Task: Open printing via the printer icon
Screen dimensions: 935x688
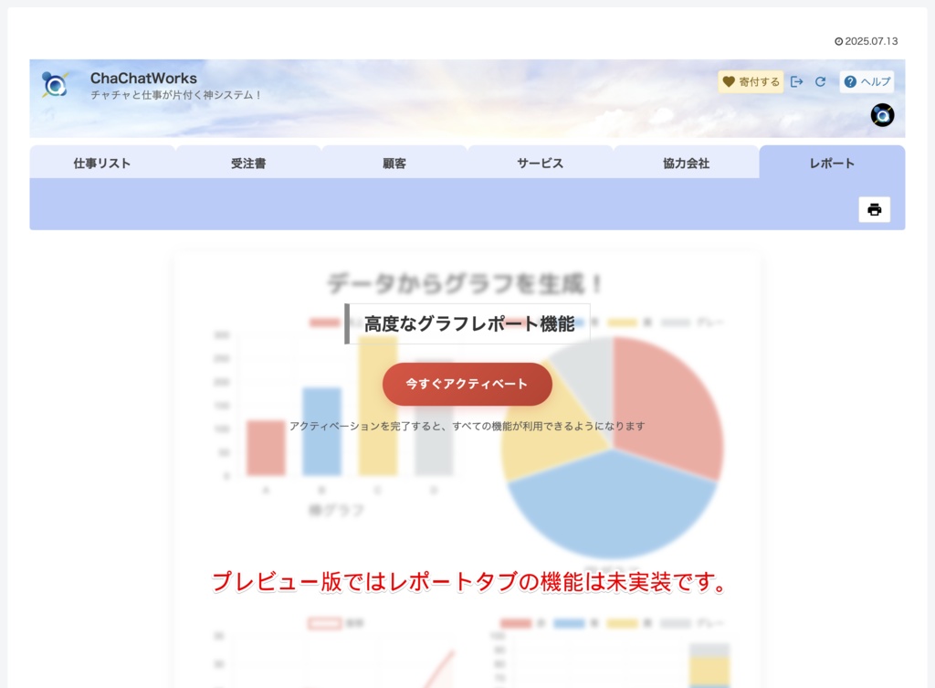Action: tap(874, 209)
